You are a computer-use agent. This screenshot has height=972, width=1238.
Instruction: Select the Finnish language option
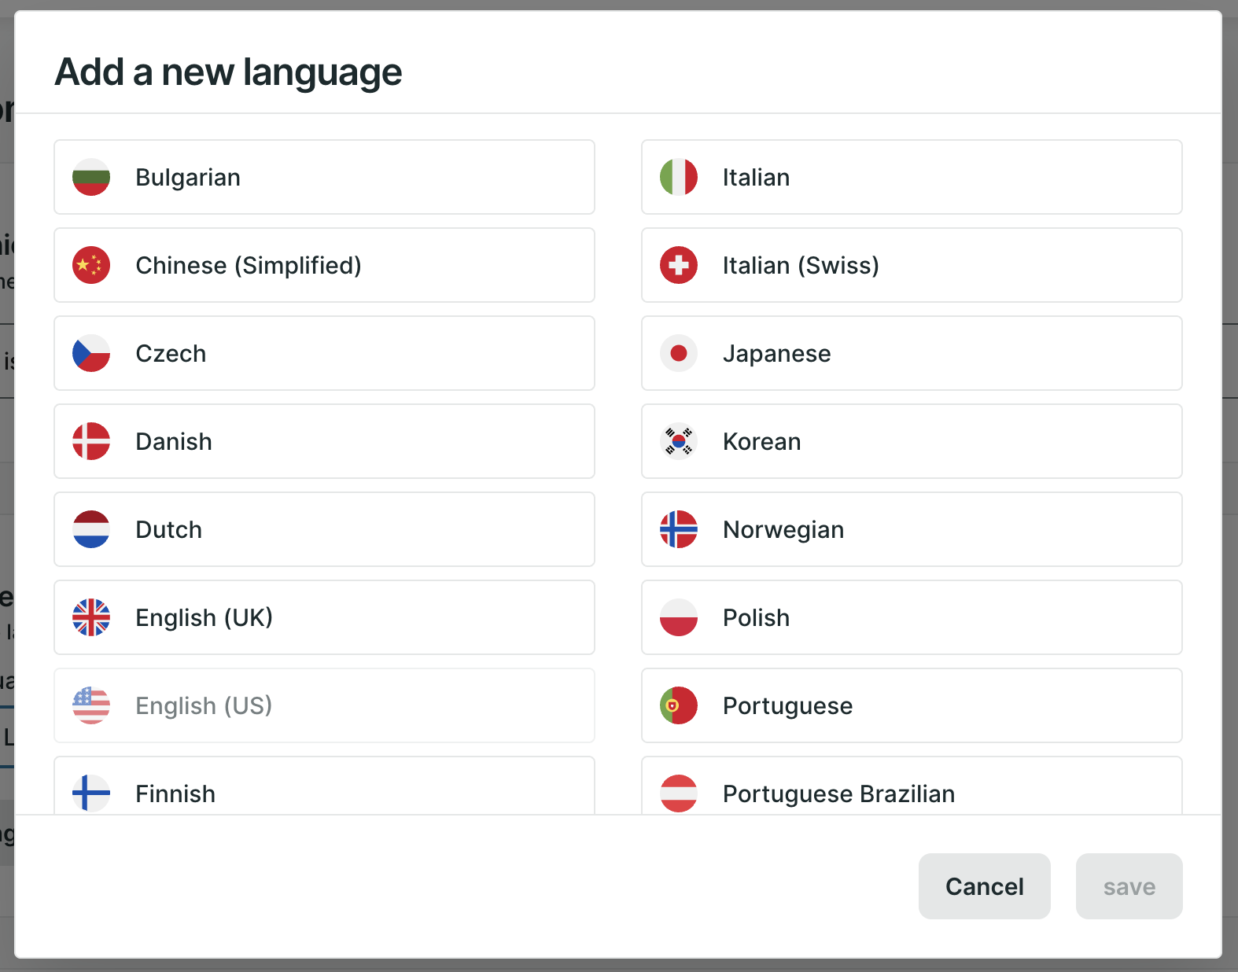pyautogui.click(x=324, y=789)
